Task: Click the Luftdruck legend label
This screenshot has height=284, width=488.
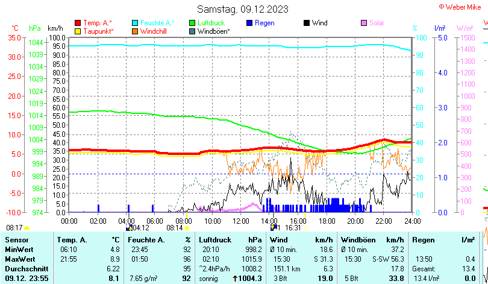Action: pyautogui.click(x=211, y=23)
